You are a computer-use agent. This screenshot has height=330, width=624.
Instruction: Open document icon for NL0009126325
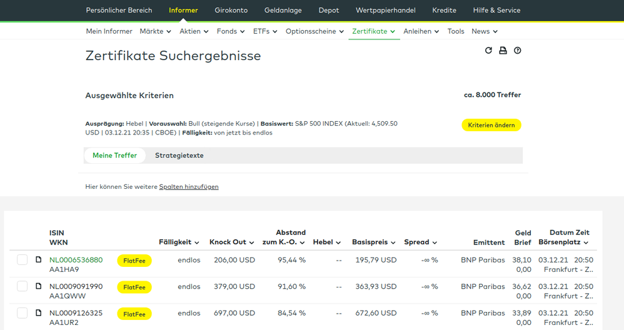pyautogui.click(x=38, y=313)
